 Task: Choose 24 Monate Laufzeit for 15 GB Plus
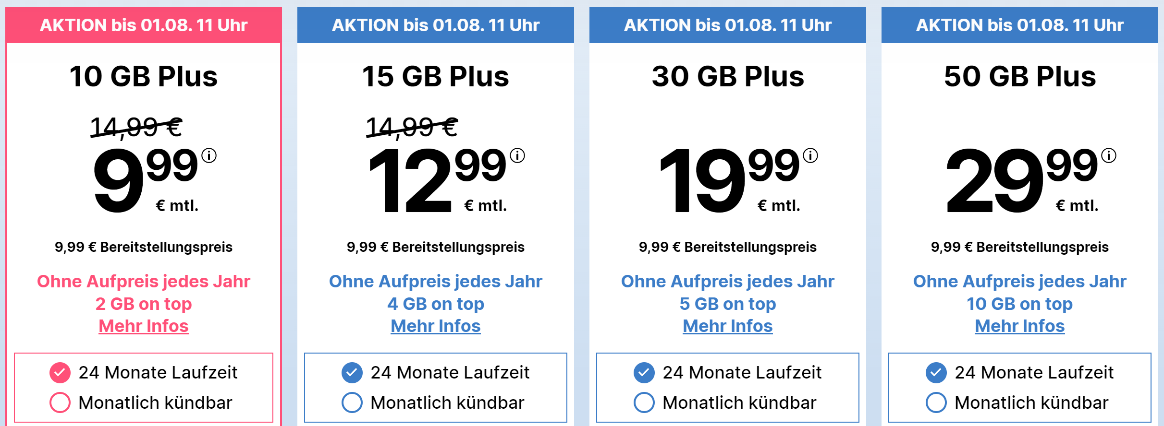click(352, 373)
